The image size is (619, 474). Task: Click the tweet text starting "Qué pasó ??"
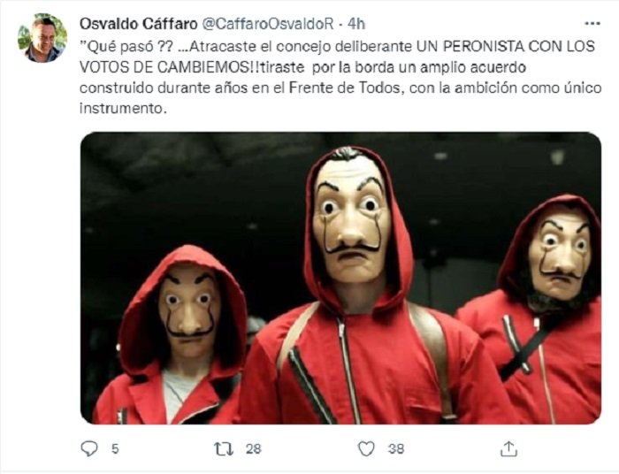[x=340, y=77]
